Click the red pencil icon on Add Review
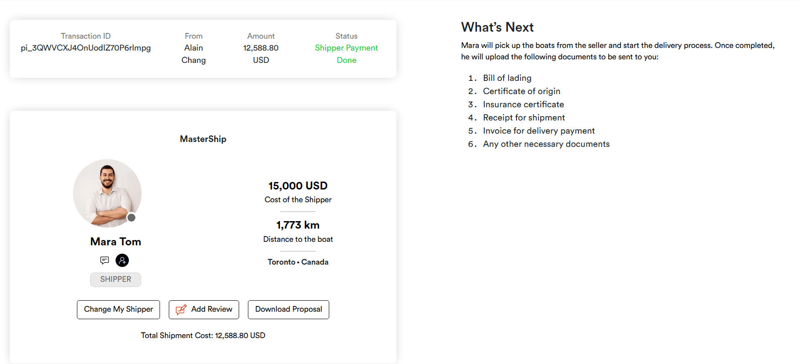Image resolution: width=800 pixels, height=364 pixels. pos(181,309)
